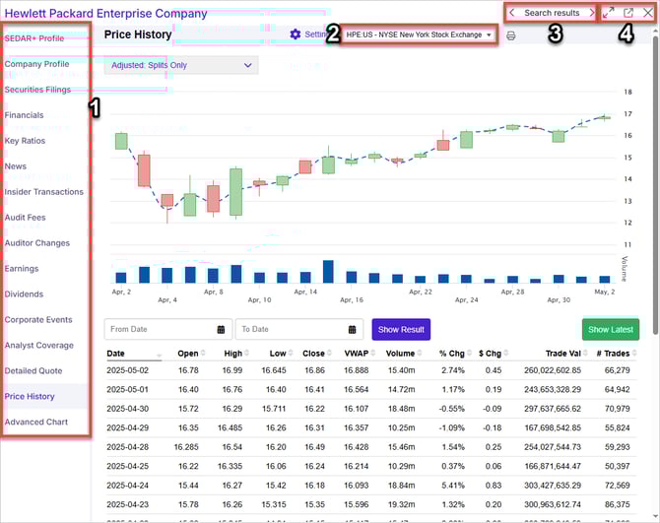Sort table by Open column

click(191, 354)
